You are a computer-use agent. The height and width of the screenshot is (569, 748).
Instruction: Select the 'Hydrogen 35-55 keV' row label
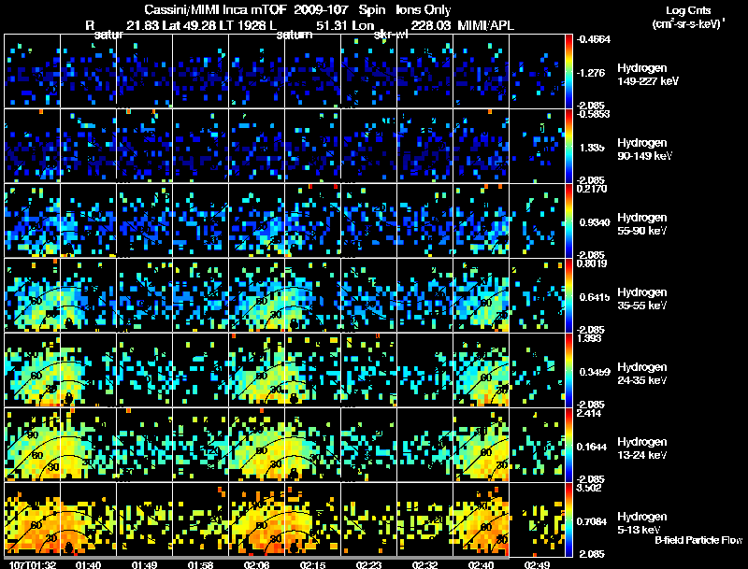click(642, 299)
